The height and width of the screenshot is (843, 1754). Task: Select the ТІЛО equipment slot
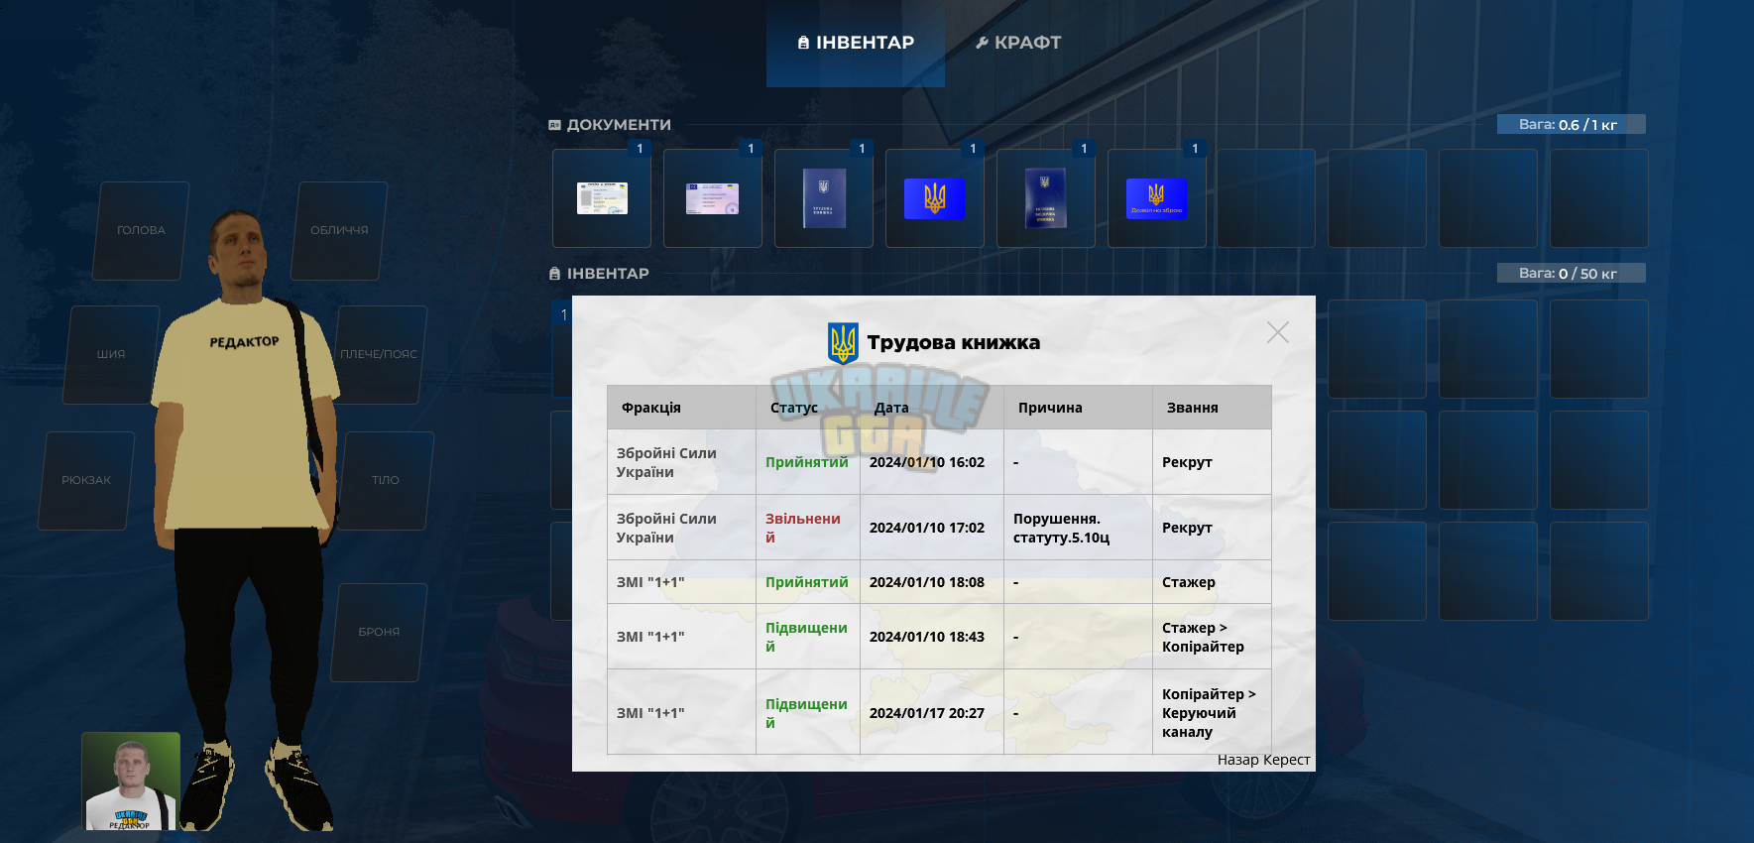pos(386,480)
